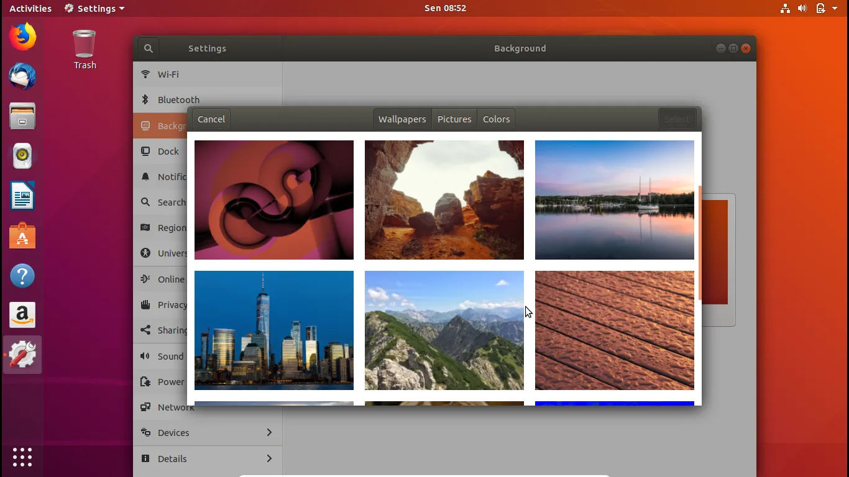The width and height of the screenshot is (849, 477).
Task: Click the Settings tool icon in dock
Action: pos(22,355)
